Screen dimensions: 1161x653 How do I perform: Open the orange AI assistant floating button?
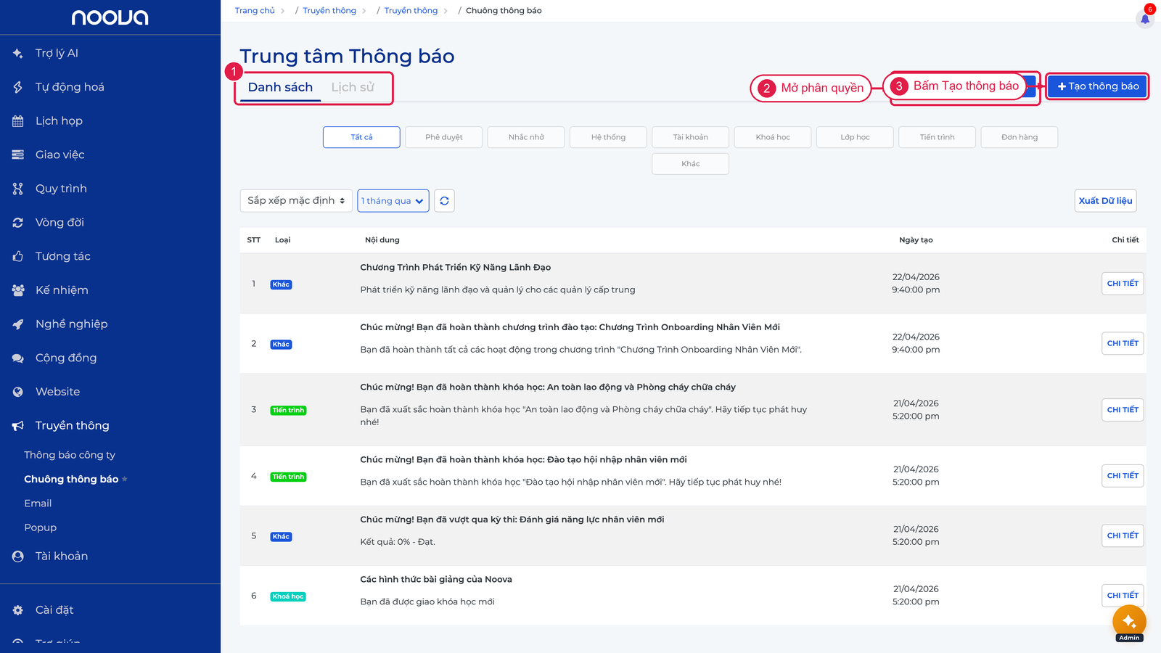(x=1129, y=621)
